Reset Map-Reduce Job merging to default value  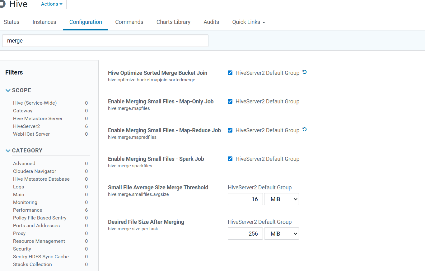[305, 130]
